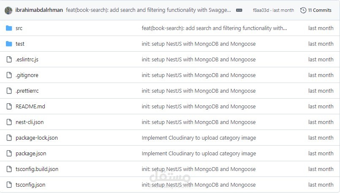The height and width of the screenshot is (193, 340).
Task: Click the .gitignore file icon
Action: [x=9, y=75]
